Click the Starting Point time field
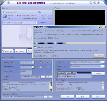This screenshot has height=101, width=107. coord(26,62)
